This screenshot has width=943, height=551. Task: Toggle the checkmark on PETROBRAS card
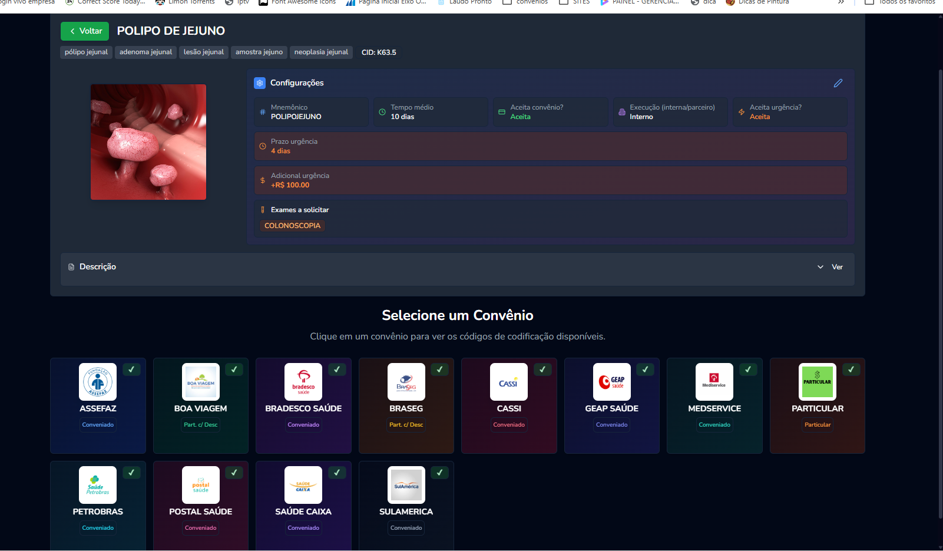pyautogui.click(x=131, y=473)
